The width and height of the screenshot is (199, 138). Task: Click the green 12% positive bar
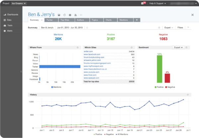pyautogui.click(x=160, y=69)
